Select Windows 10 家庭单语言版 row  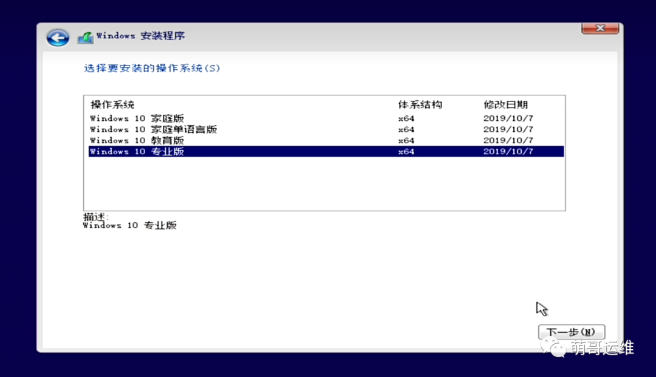pos(326,129)
